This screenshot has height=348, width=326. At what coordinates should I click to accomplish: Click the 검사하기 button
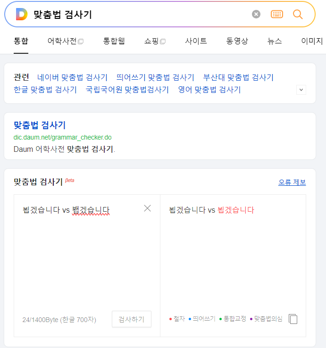132,319
